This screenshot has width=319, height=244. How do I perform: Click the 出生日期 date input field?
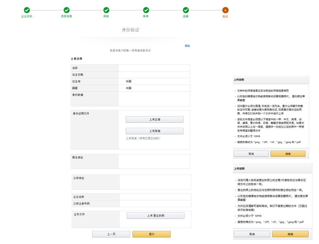coord(155,75)
